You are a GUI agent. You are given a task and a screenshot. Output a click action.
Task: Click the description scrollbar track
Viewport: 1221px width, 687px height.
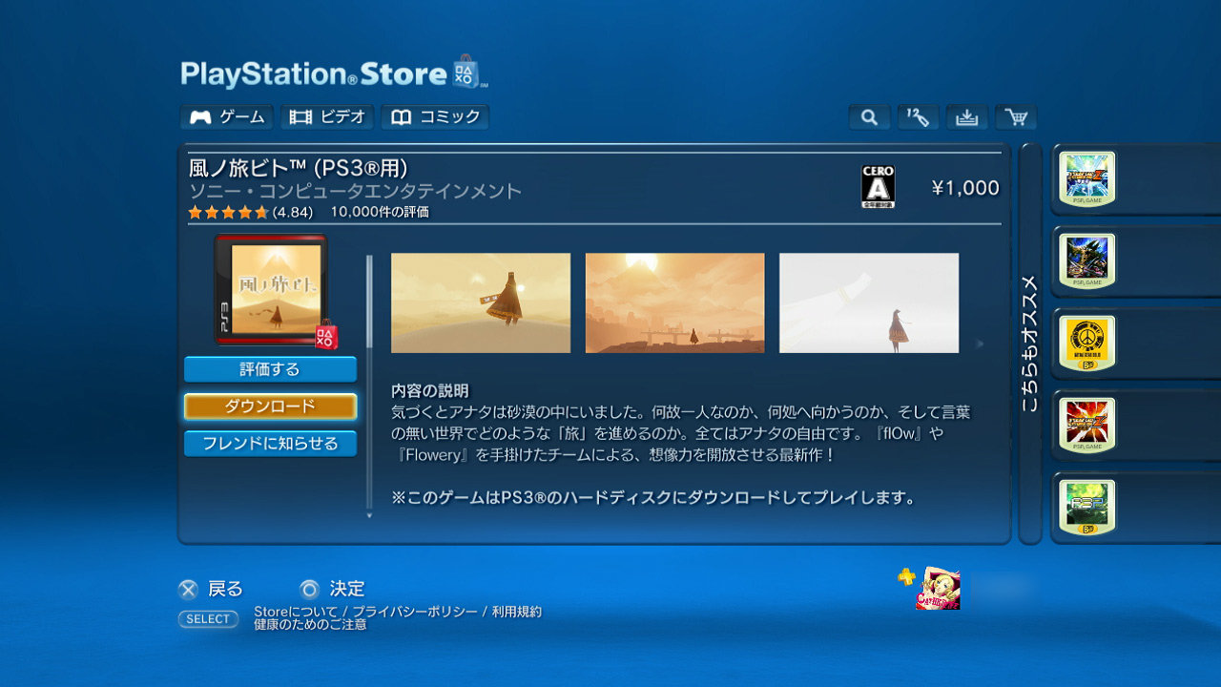pyautogui.click(x=370, y=382)
